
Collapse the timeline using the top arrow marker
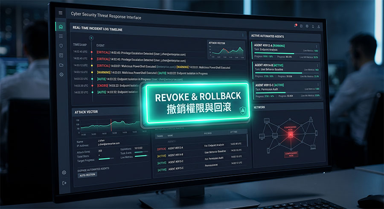(x=91, y=38)
